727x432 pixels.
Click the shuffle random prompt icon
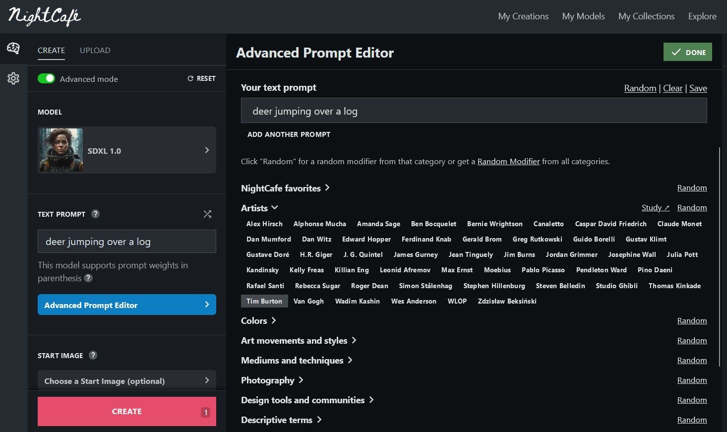pos(207,214)
